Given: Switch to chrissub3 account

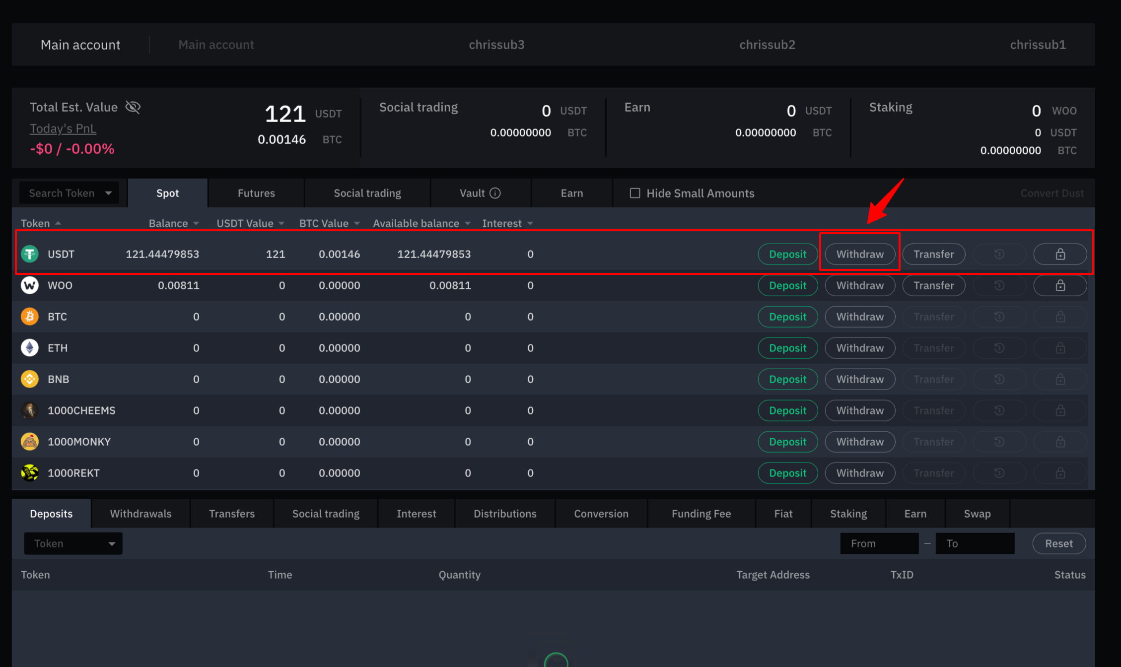Looking at the screenshot, I should coord(496,45).
